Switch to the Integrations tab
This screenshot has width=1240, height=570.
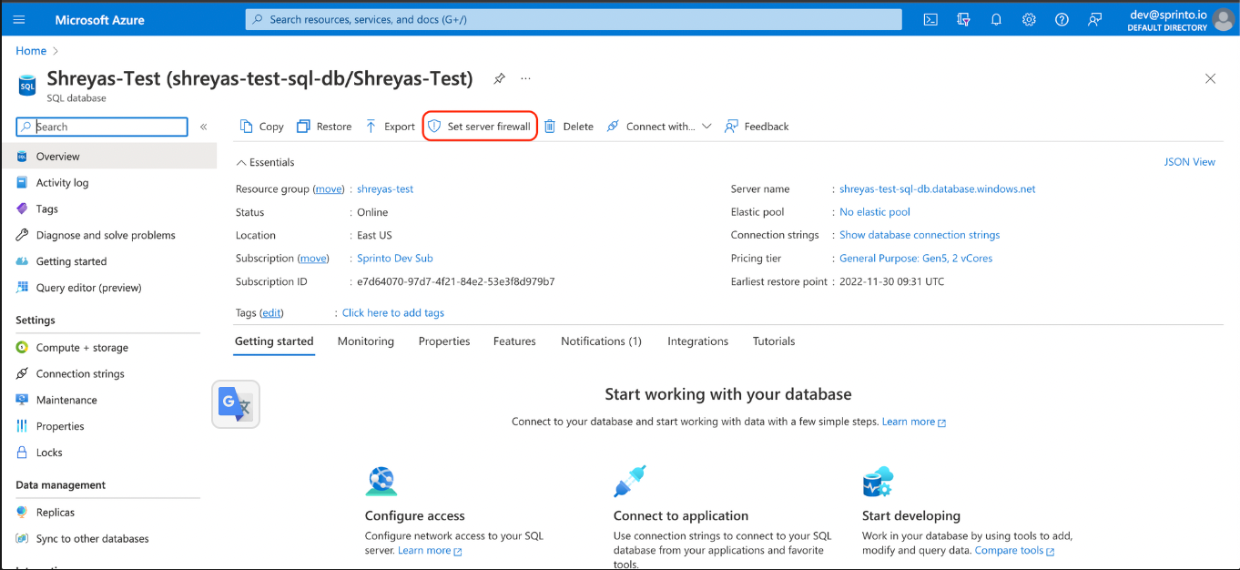tap(698, 341)
